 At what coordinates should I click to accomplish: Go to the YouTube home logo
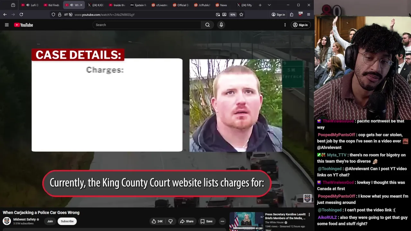tap(23, 25)
